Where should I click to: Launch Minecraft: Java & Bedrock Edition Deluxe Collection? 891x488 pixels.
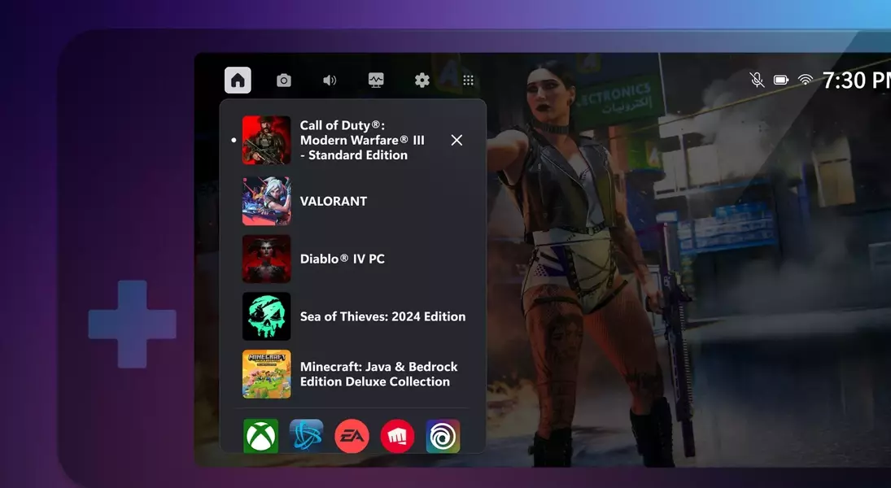[378, 374]
